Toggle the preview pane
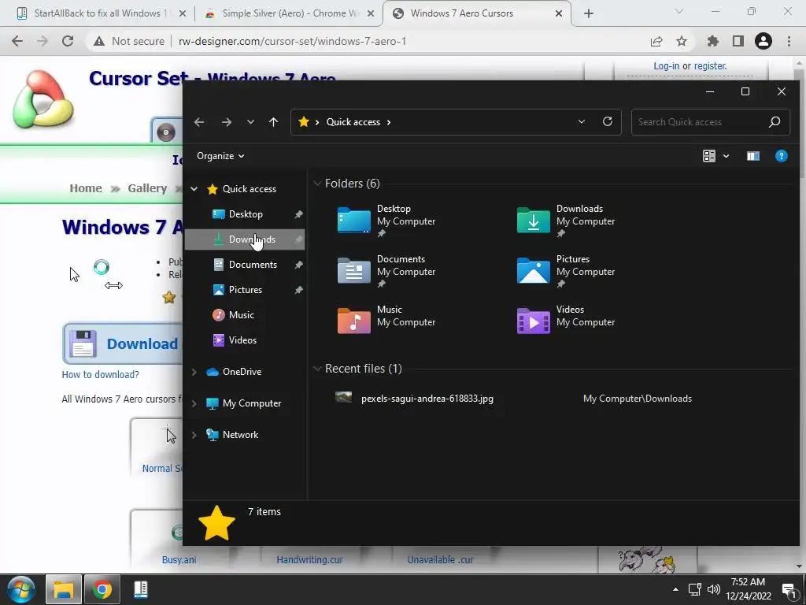 click(x=753, y=156)
